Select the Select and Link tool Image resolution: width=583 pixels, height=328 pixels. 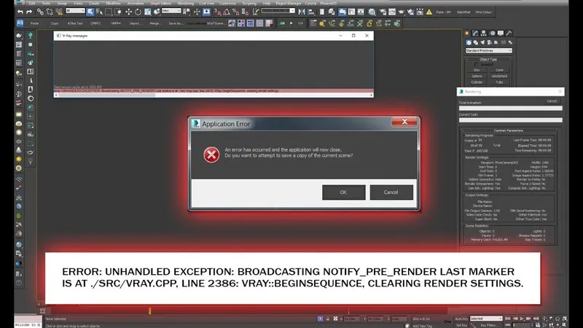pos(40,12)
